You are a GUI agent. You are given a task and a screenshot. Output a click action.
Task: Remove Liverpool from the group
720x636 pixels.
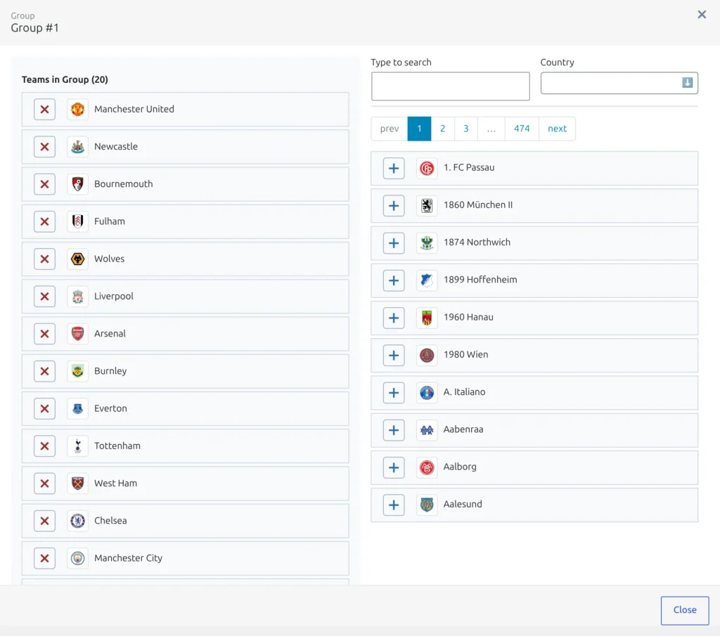44,297
